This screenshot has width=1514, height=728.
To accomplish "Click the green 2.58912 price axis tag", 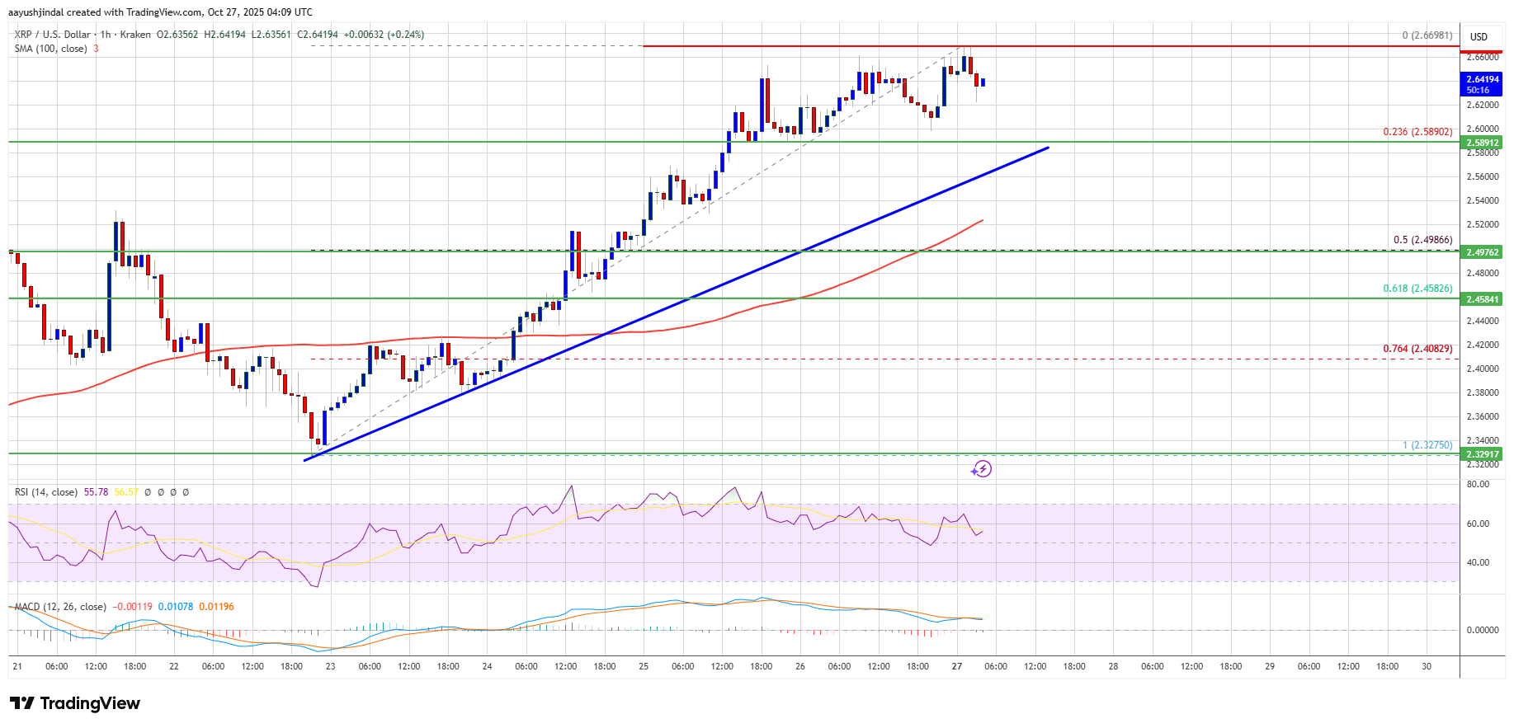I will pos(1483,143).
